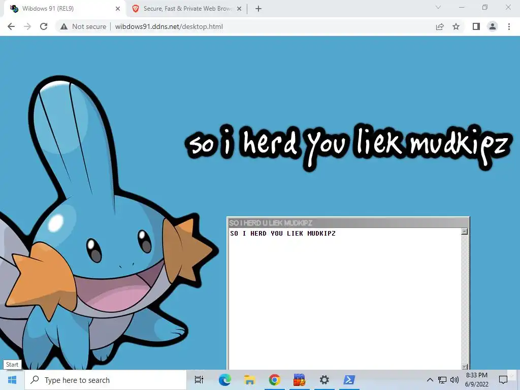Open File Explorer from the taskbar
The image size is (520, 390).
[249, 380]
